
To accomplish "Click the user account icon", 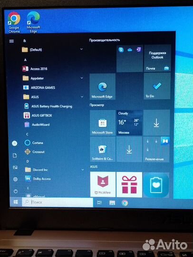I will click(x=15, y=143).
